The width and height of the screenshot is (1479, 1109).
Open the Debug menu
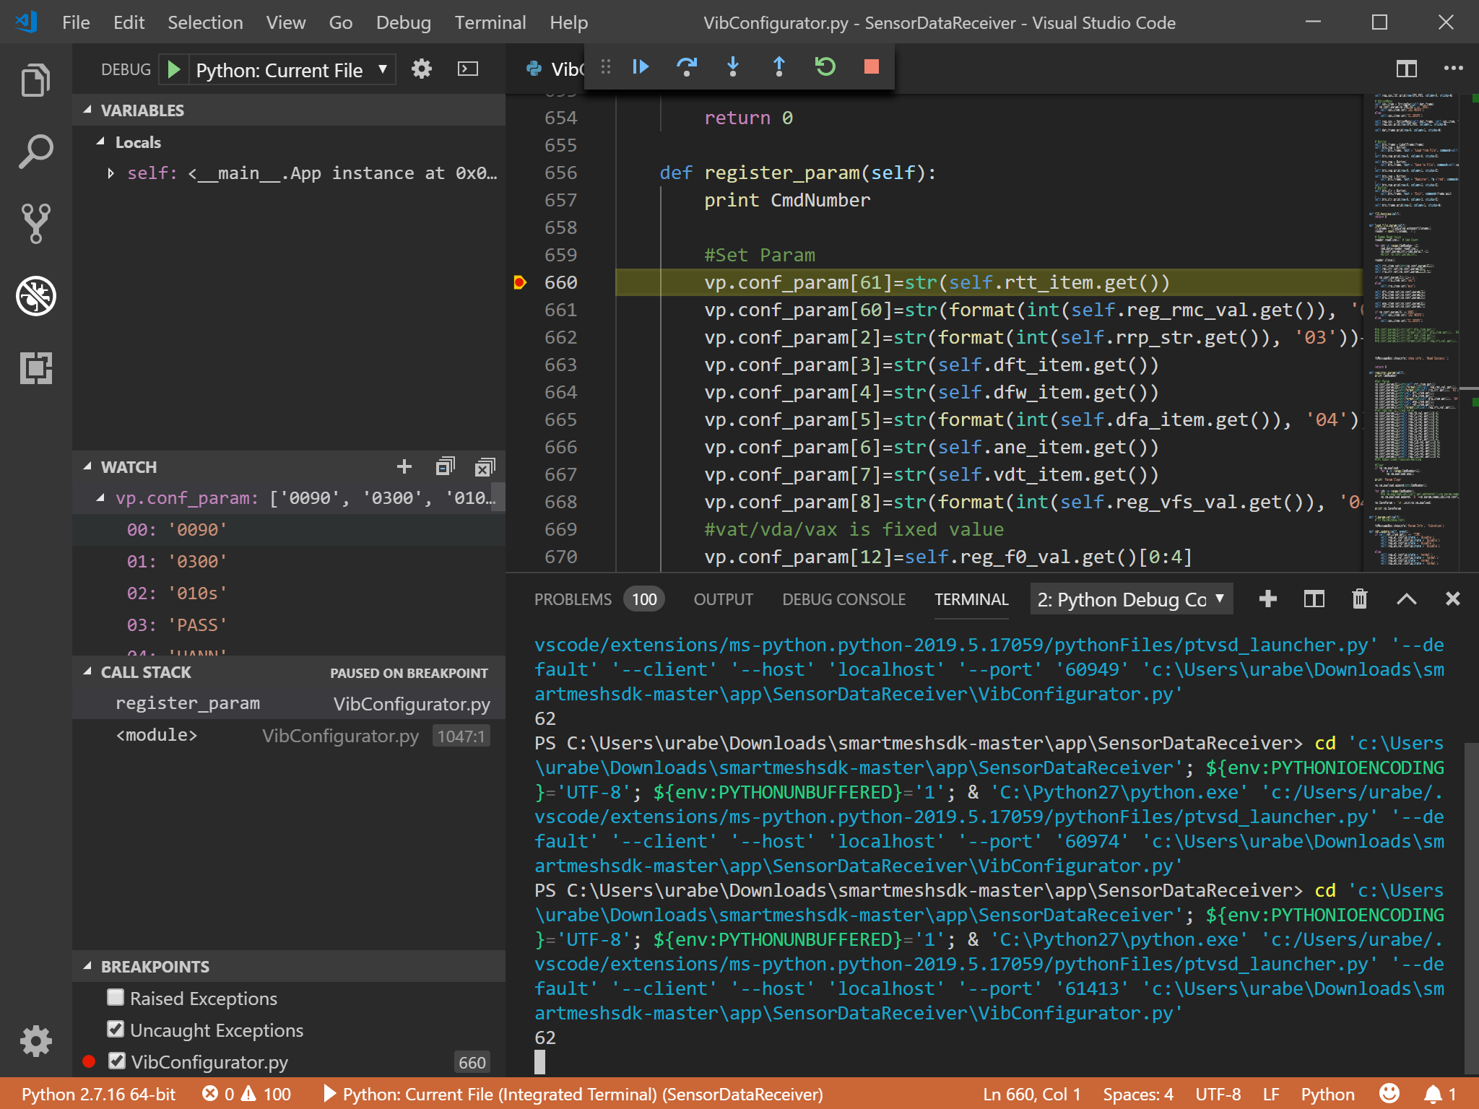403,22
